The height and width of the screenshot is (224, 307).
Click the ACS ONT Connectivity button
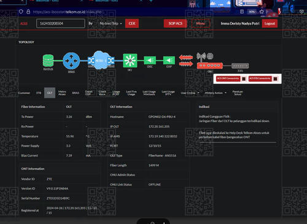[x=228, y=79]
